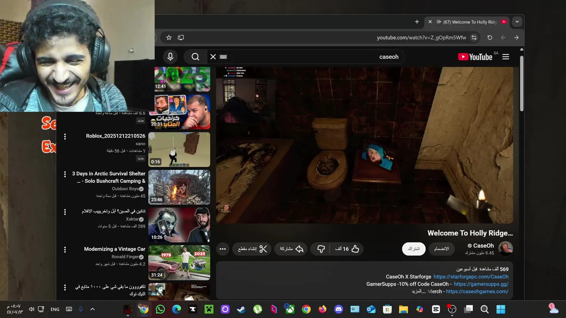Viewport: 566px width, 318px height.
Task: Bookmark this page with the star icon
Action: tap(168, 38)
